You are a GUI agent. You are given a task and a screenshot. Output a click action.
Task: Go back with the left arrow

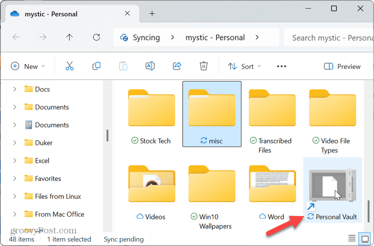click(16, 37)
